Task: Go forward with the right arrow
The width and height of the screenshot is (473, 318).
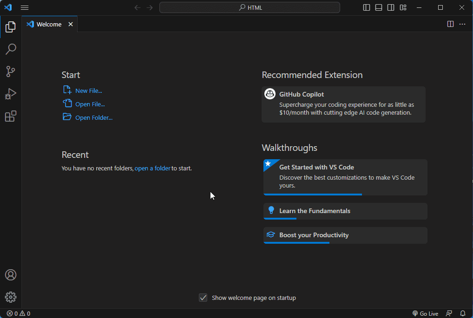Action: (150, 7)
